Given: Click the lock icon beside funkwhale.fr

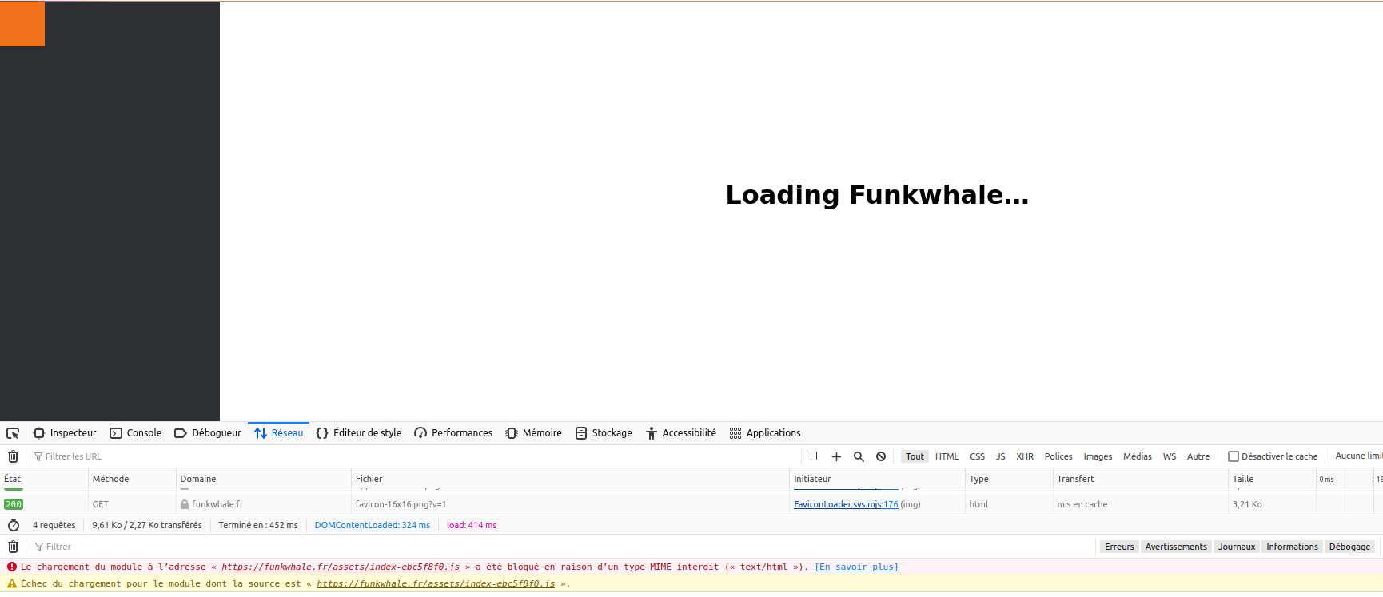Looking at the screenshot, I should tap(185, 504).
